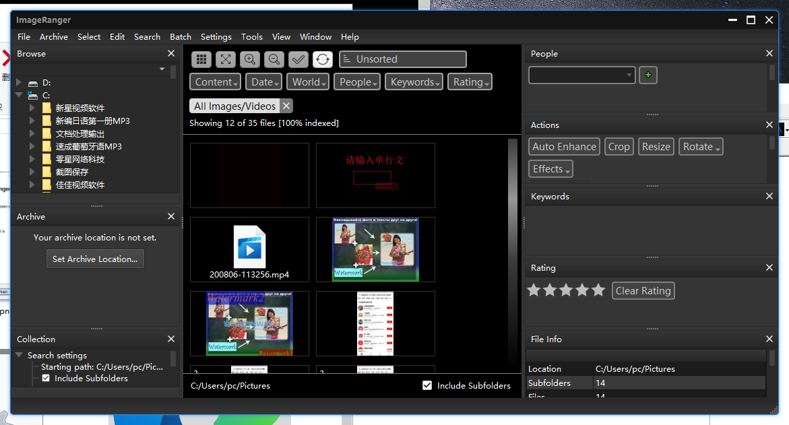Image resolution: width=789 pixels, height=425 pixels.
Task: Click the Auto Enhance action button
Action: (x=564, y=147)
